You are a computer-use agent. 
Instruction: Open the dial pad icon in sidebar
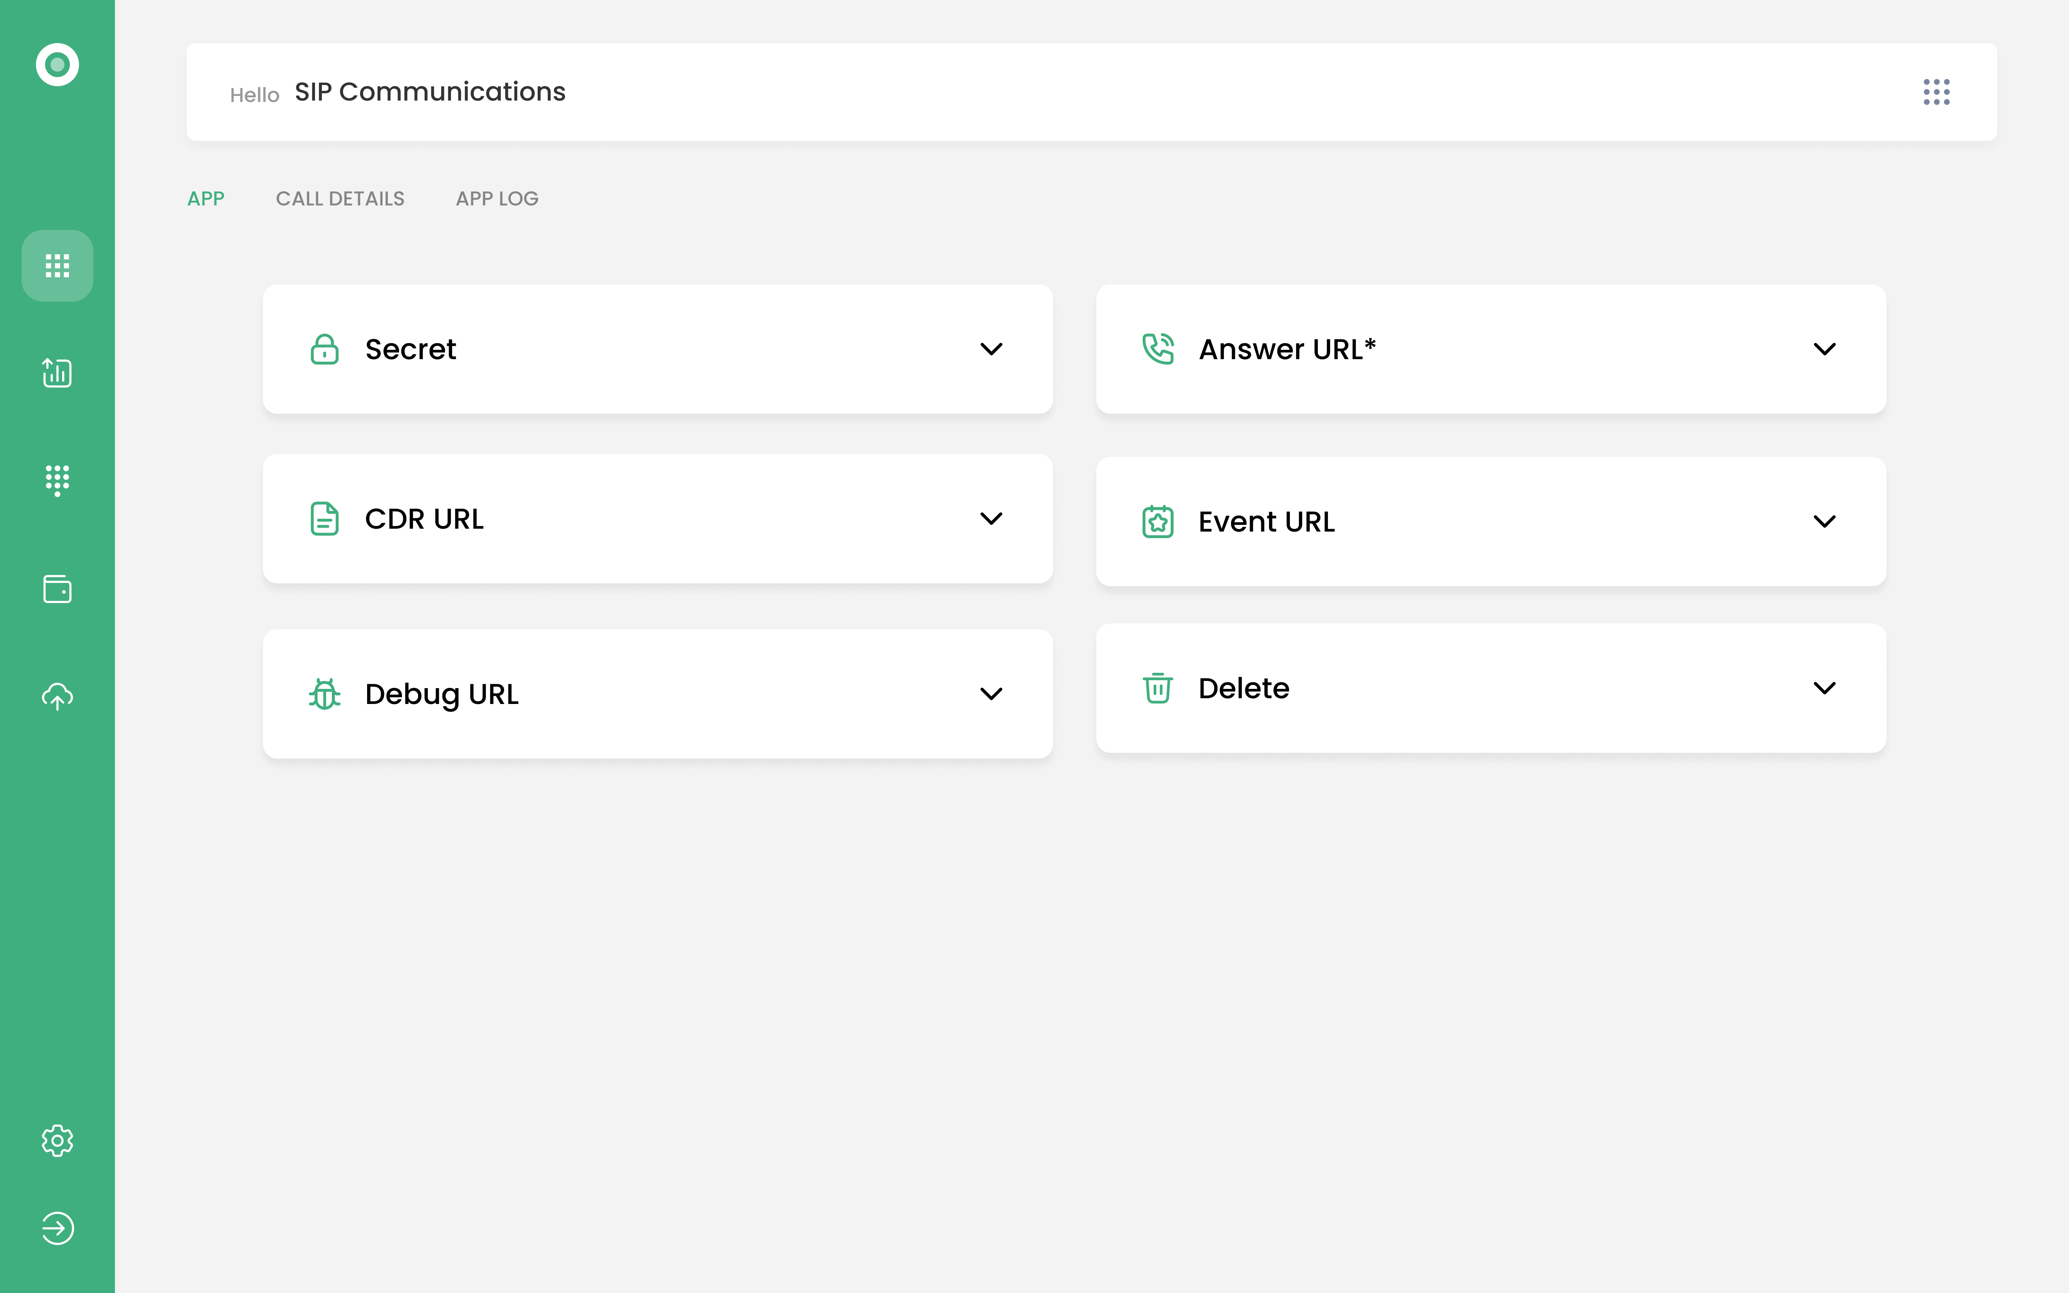click(57, 481)
